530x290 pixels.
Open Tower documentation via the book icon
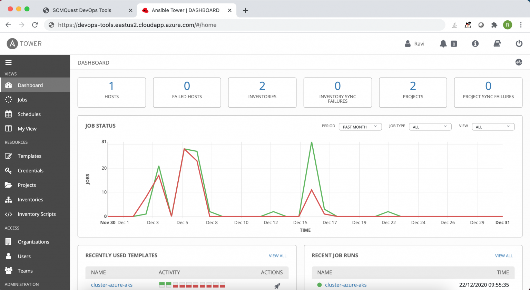coord(497,43)
